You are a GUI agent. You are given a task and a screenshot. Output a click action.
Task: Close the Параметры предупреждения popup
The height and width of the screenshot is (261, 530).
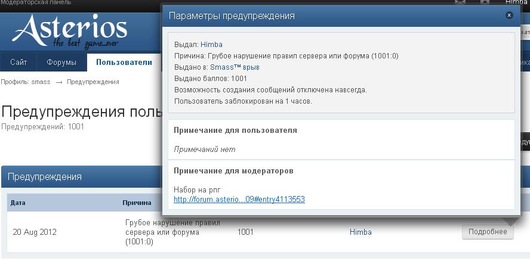[x=509, y=15]
